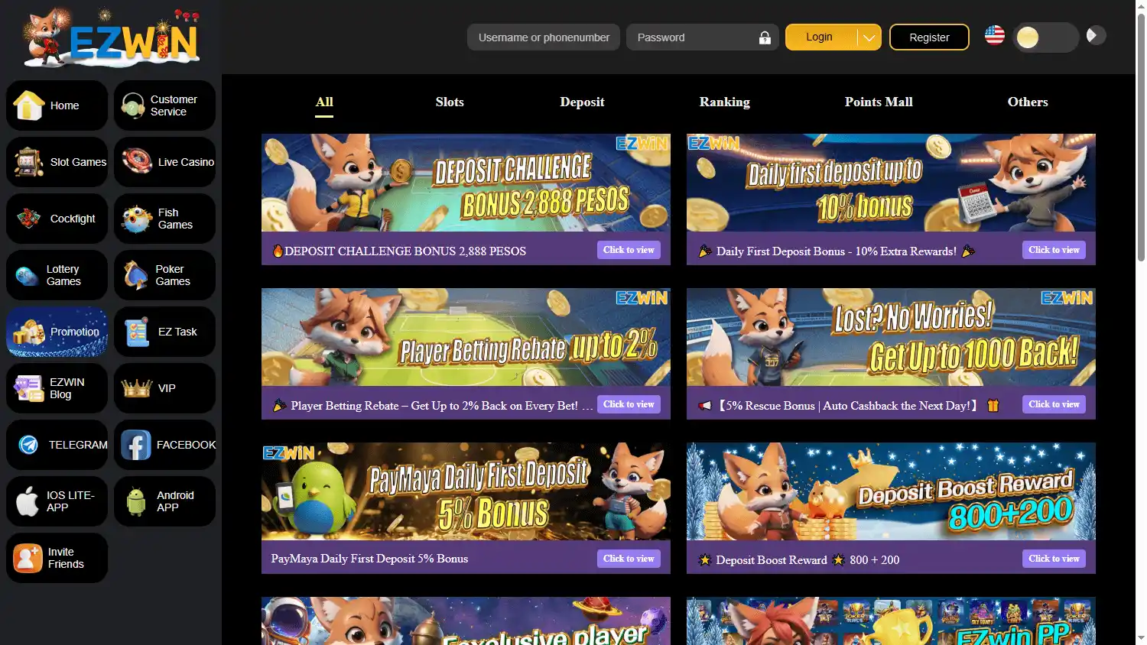
Task: Click the EZWIN fox logo
Action: [x=112, y=38]
